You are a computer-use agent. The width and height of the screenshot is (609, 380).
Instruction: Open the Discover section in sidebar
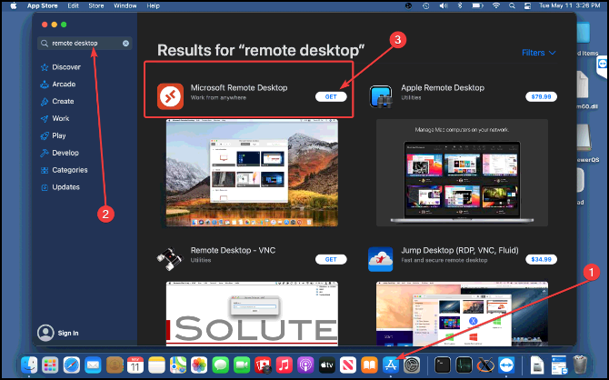click(x=65, y=67)
